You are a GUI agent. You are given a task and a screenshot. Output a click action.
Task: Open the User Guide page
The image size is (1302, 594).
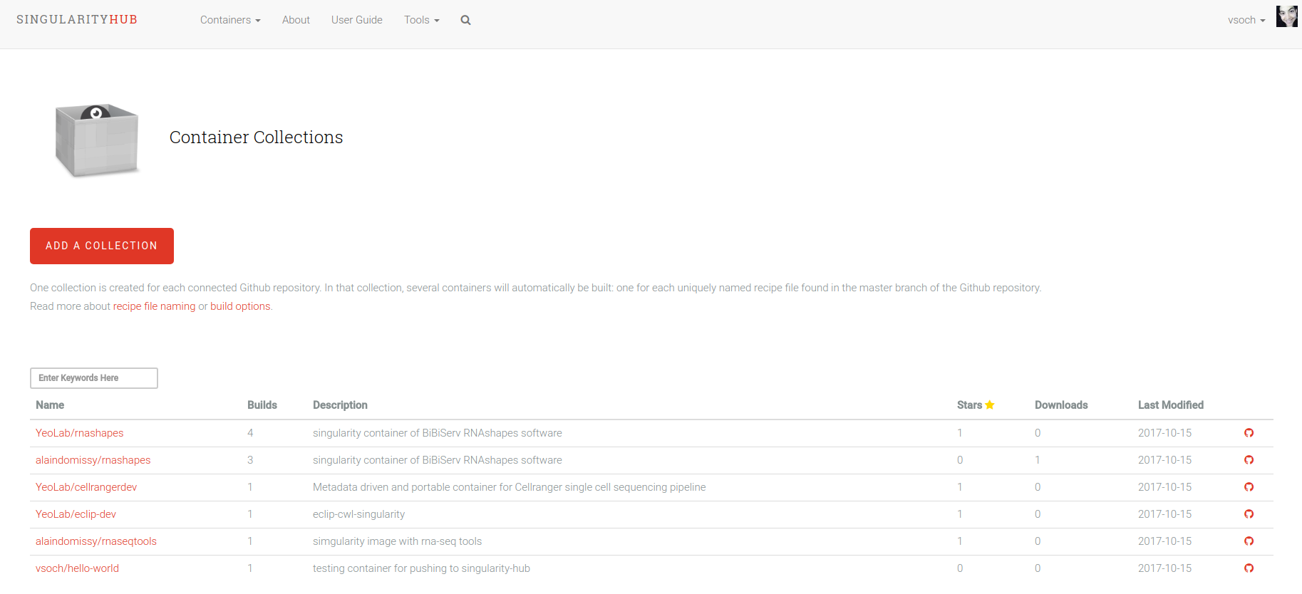(357, 20)
